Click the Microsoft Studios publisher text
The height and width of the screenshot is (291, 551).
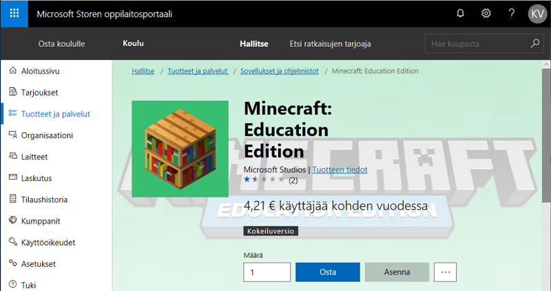coord(275,169)
